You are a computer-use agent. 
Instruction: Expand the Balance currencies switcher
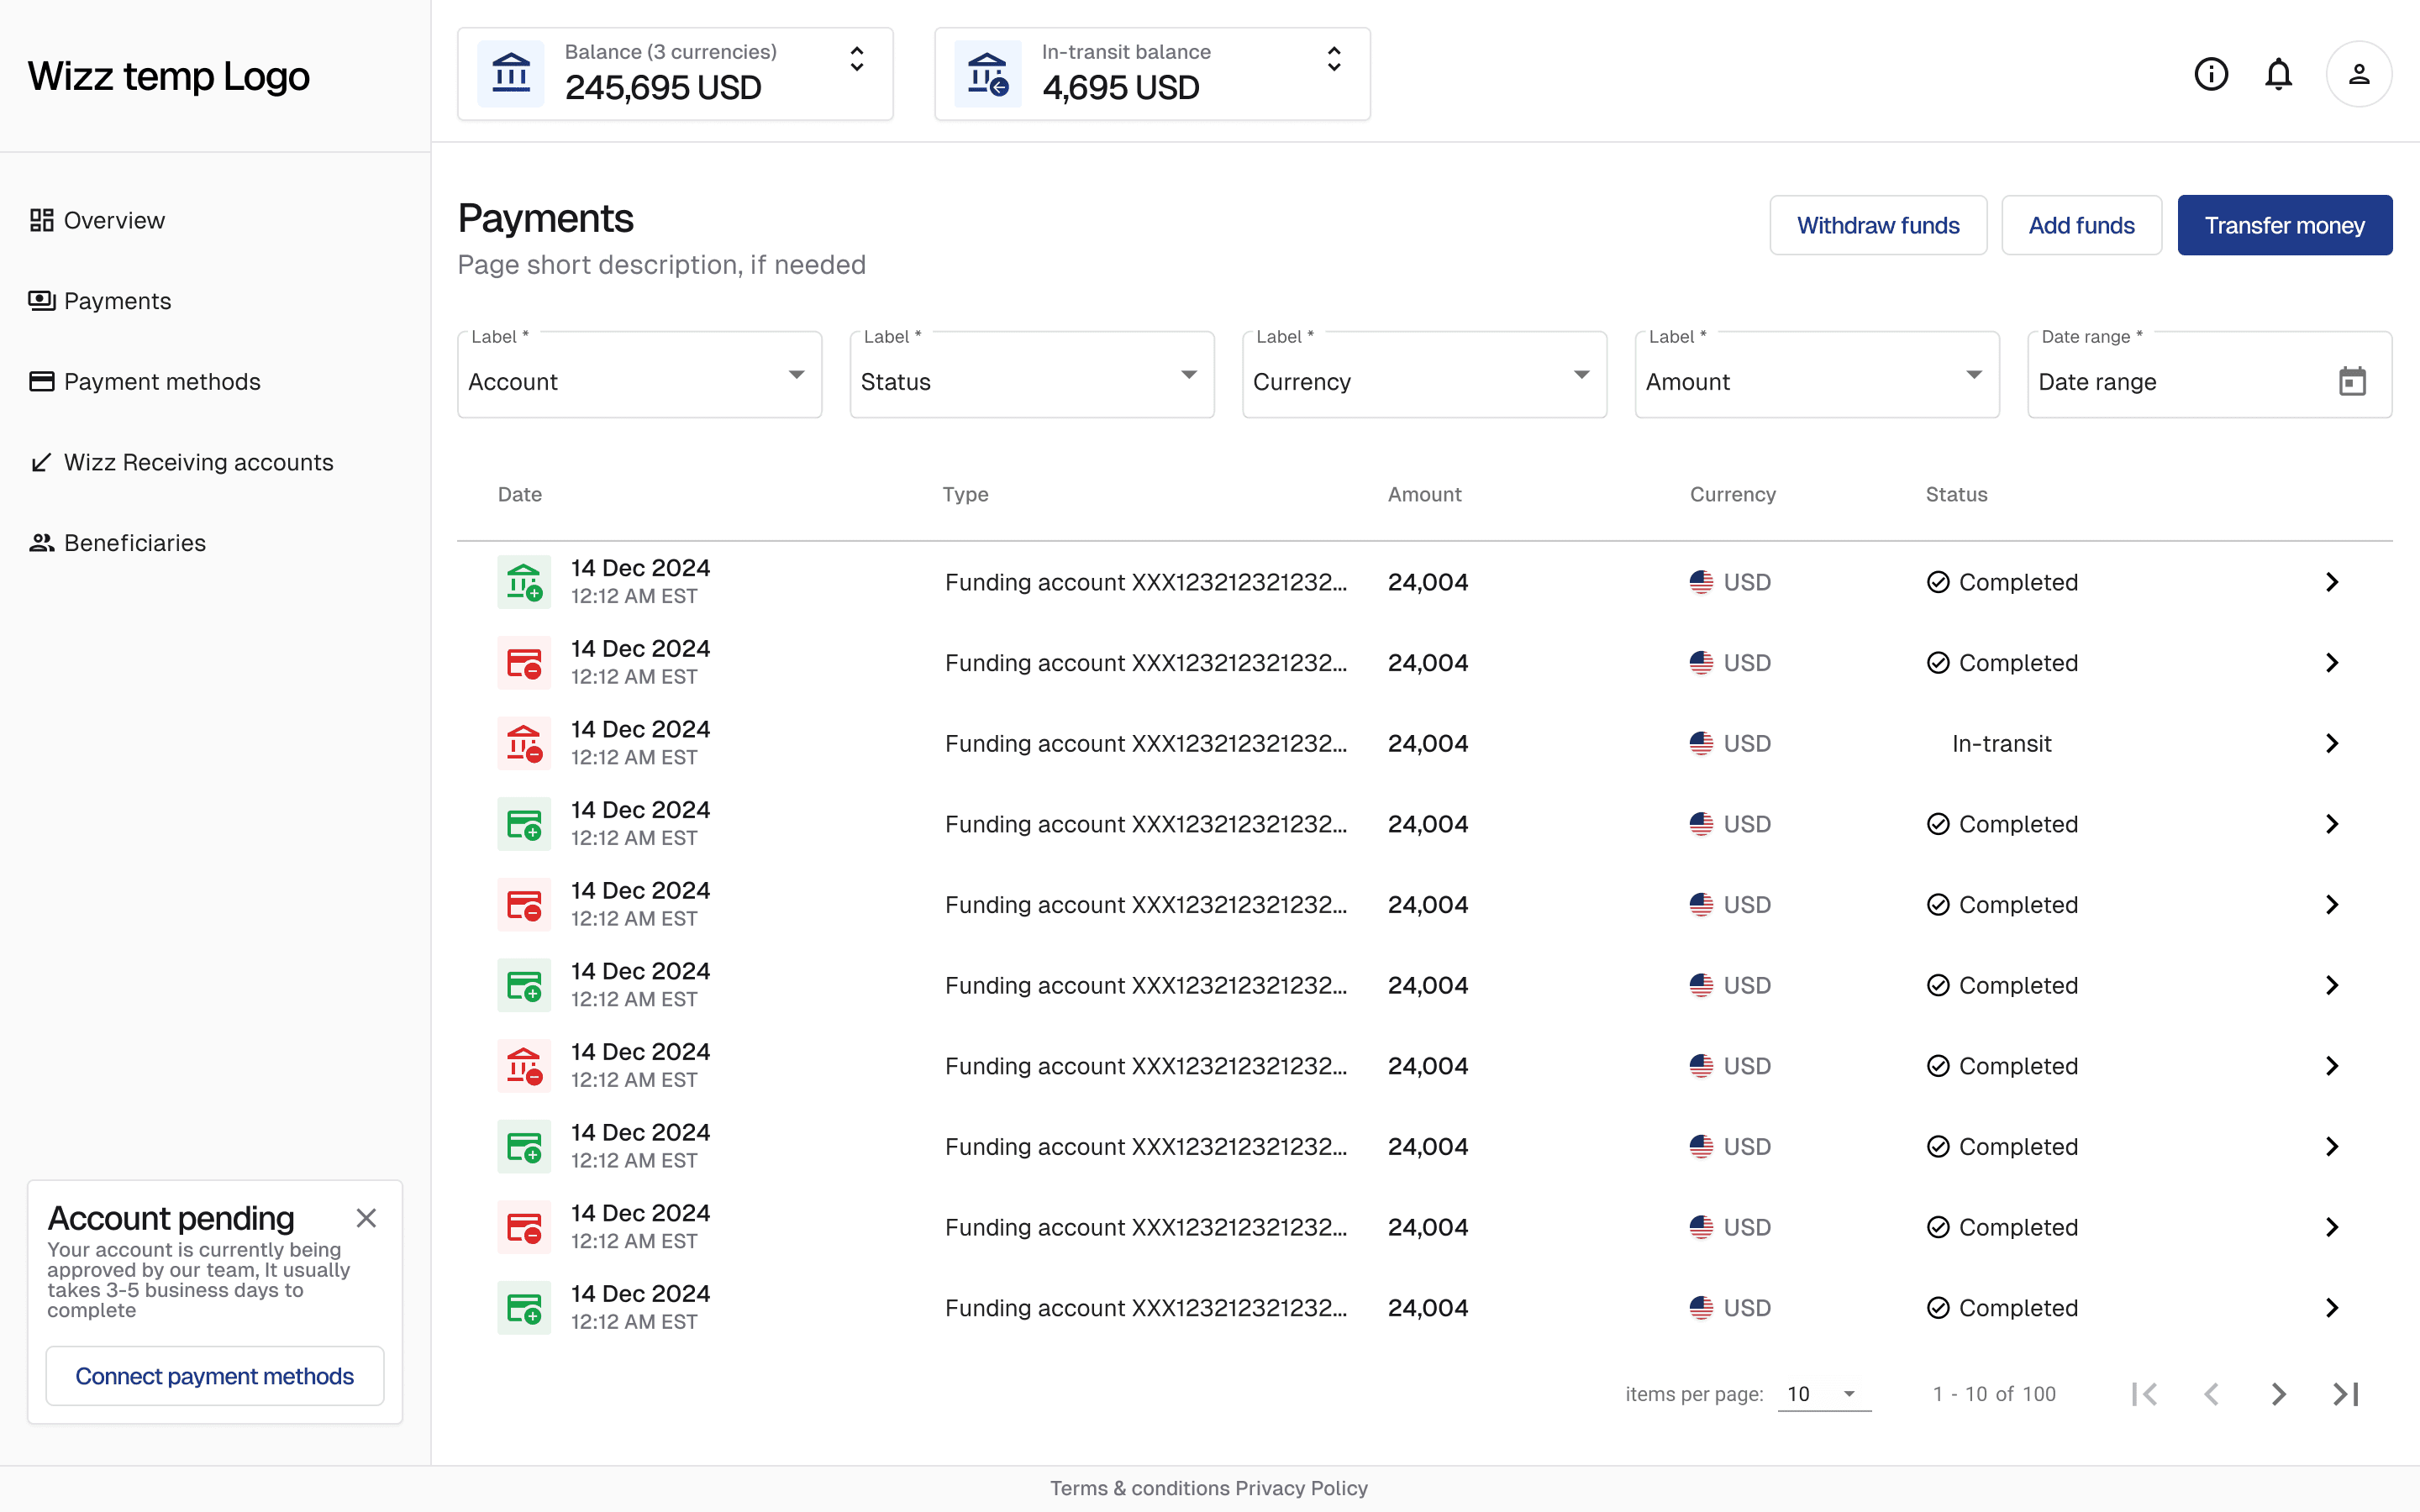click(x=857, y=60)
